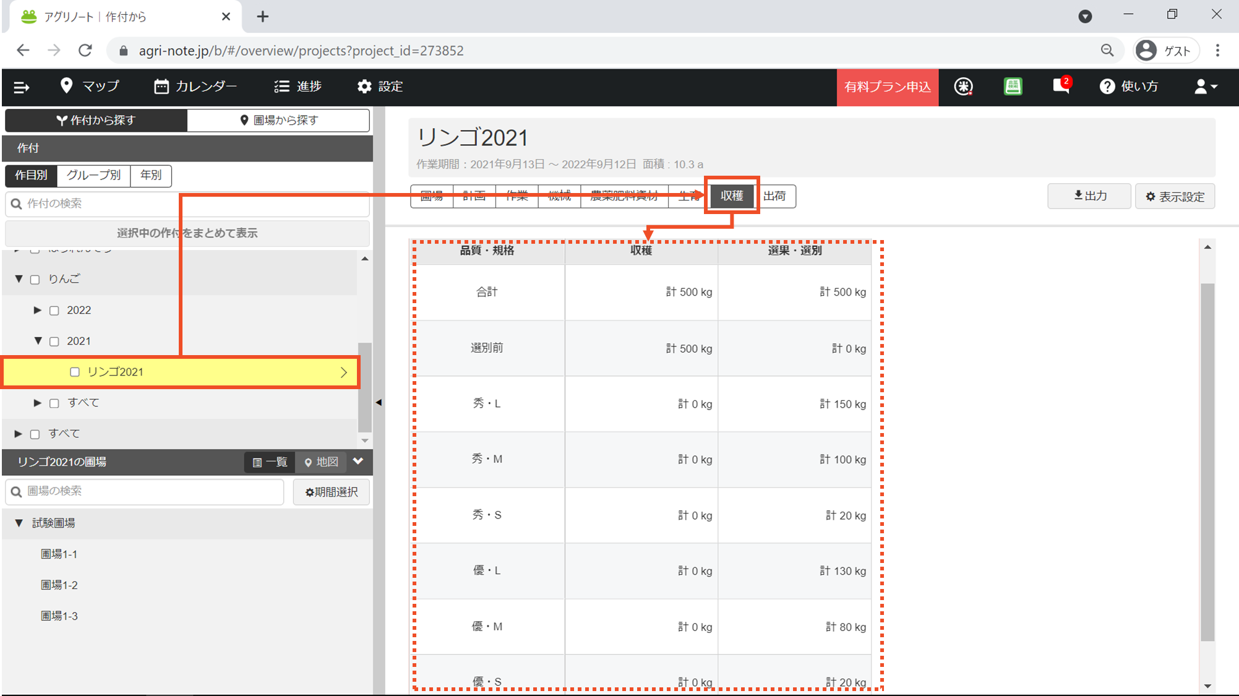Screen dimensions: 1239x696
Task: Open the dropdown chevron beside 地図
Action: [358, 462]
